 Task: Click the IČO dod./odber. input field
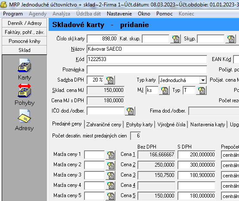click(106, 111)
